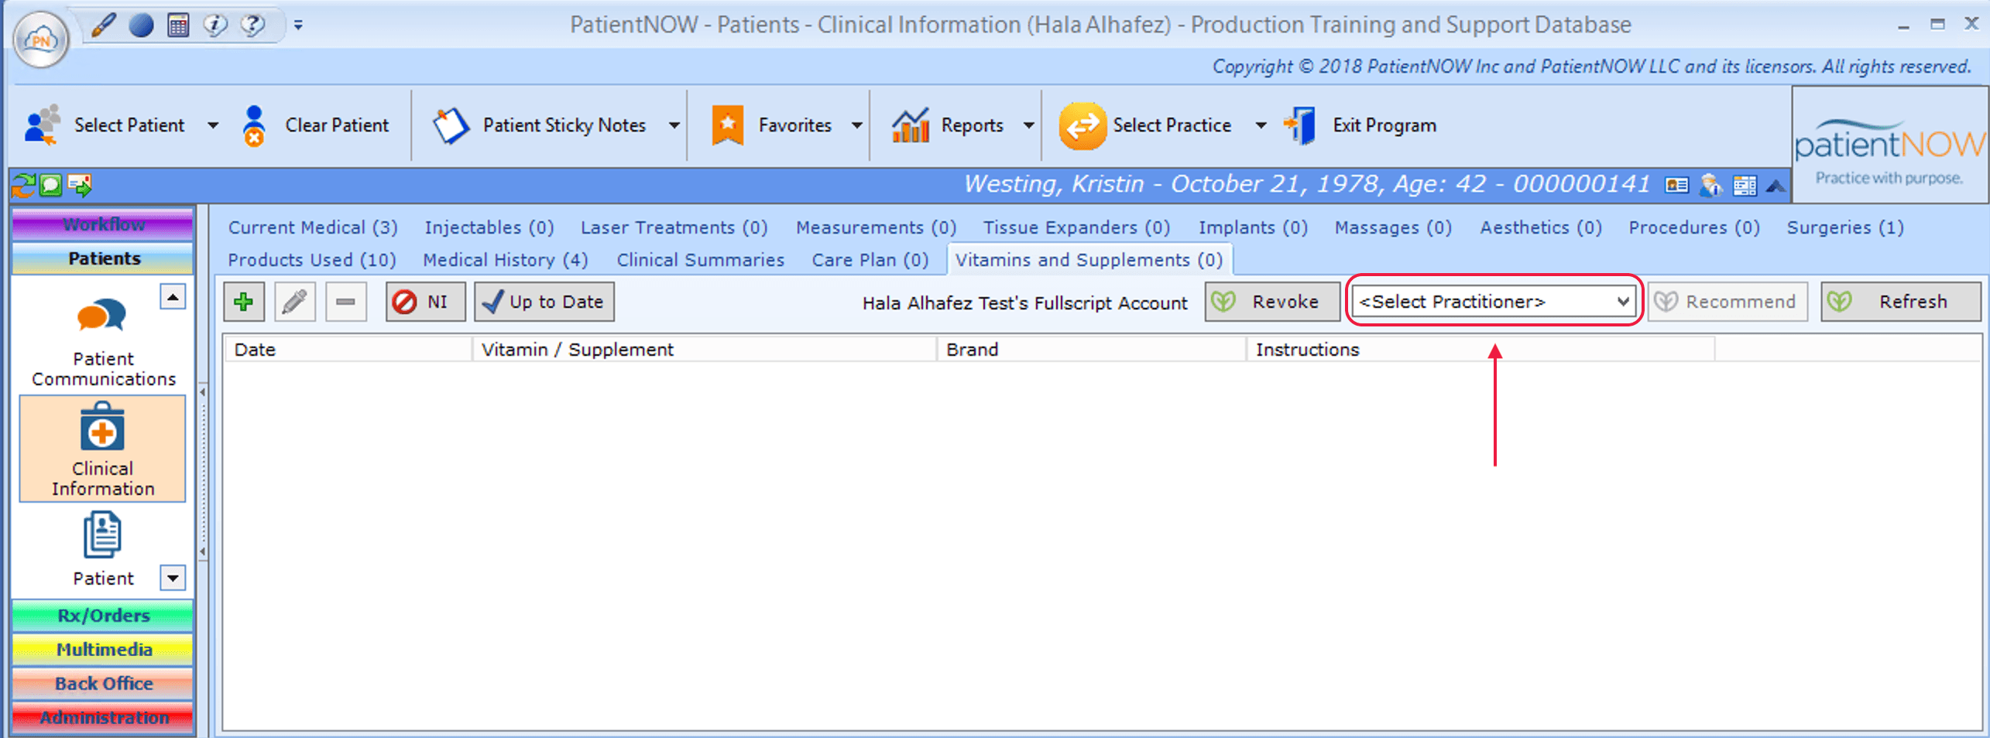1990x738 pixels.
Task: Open Reports
Action: (948, 125)
